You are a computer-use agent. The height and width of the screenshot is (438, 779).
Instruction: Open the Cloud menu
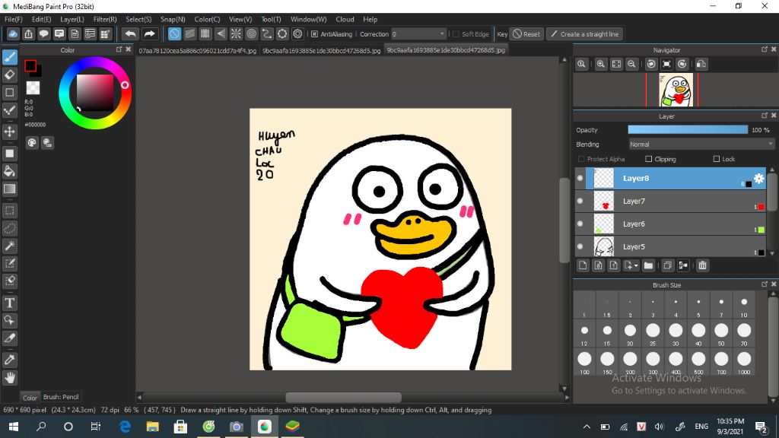[x=345, y=19]
